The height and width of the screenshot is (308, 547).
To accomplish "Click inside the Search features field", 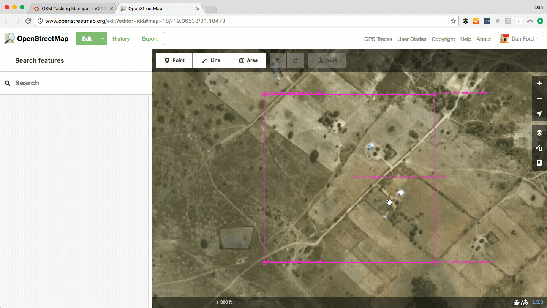I will 57,83.
